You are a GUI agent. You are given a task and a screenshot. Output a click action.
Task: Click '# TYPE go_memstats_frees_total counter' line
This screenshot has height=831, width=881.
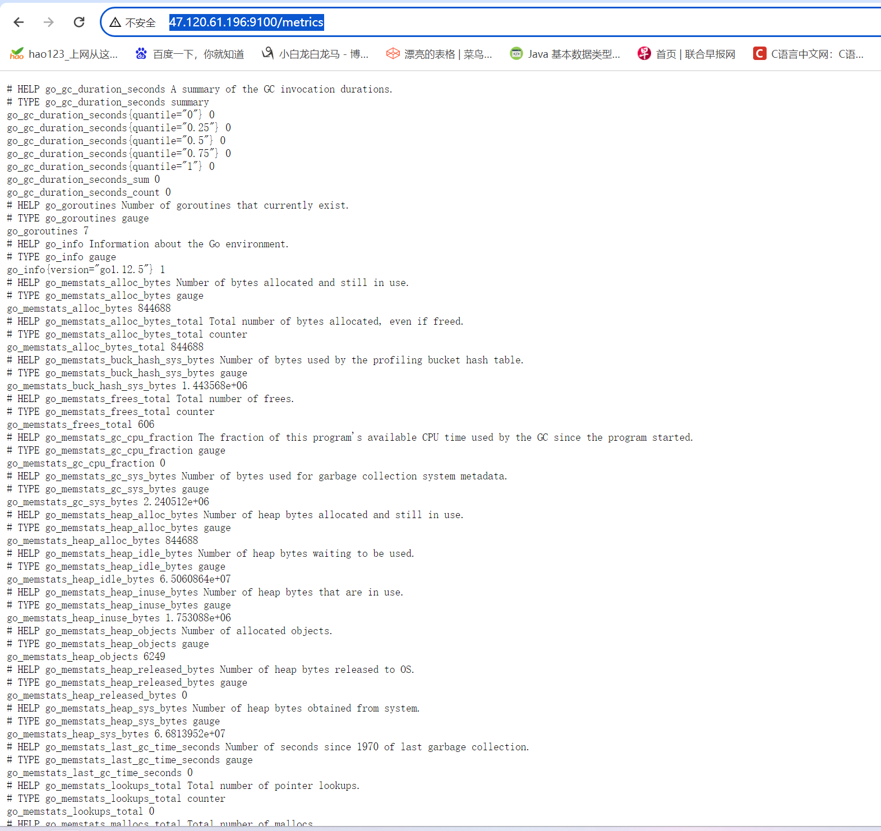point(110,412)
